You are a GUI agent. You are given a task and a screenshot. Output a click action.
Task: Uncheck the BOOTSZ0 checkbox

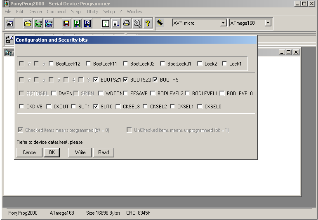click(x=125, y=80)
